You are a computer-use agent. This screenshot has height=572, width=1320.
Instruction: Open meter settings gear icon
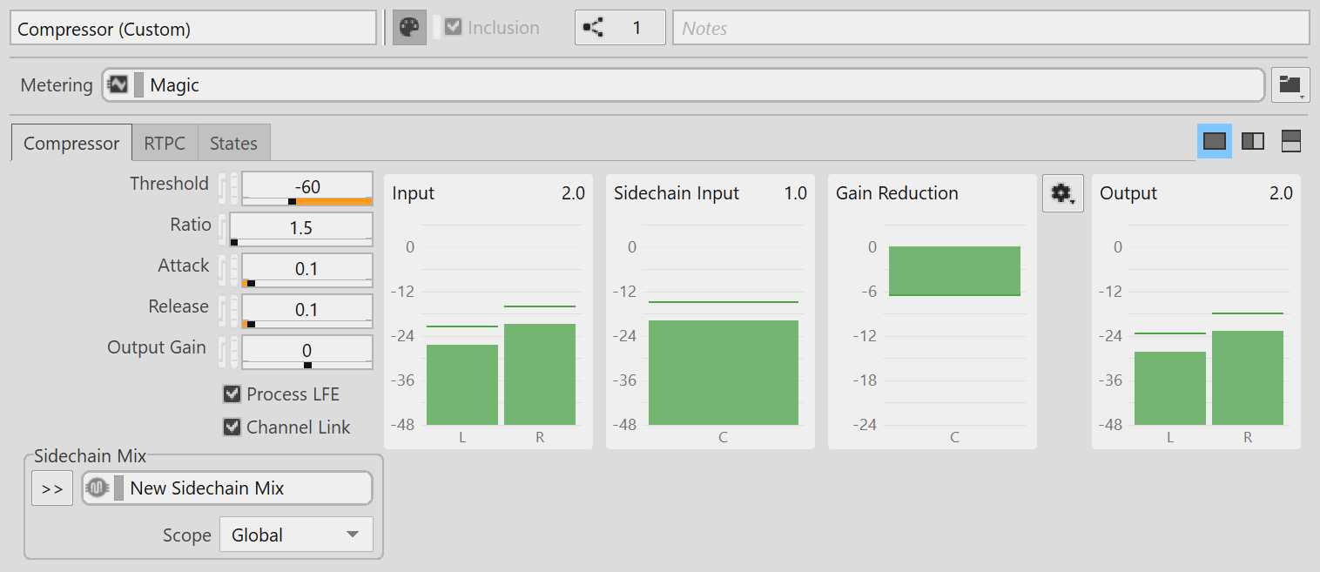click(x=1062, y=193)
